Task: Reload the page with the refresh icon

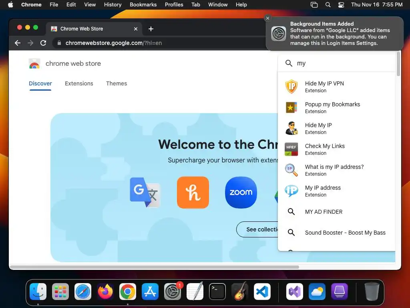Action: [x=43, y=43]
